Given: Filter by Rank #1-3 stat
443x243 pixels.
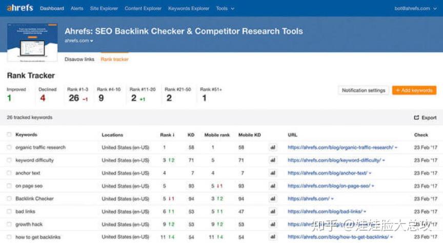Looking at the screenshot, I should [78, 94].
